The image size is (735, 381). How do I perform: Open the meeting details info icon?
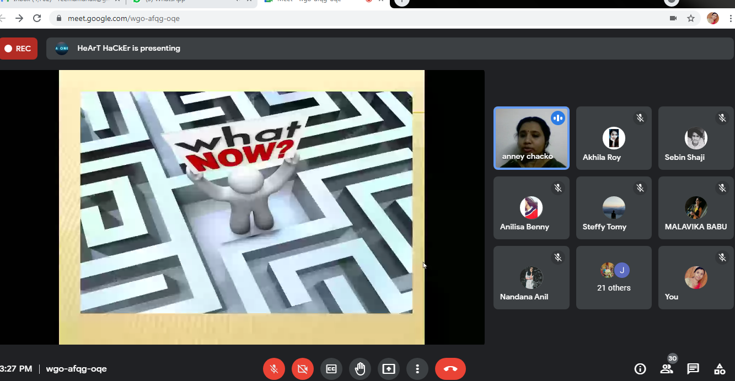[640, 369]
